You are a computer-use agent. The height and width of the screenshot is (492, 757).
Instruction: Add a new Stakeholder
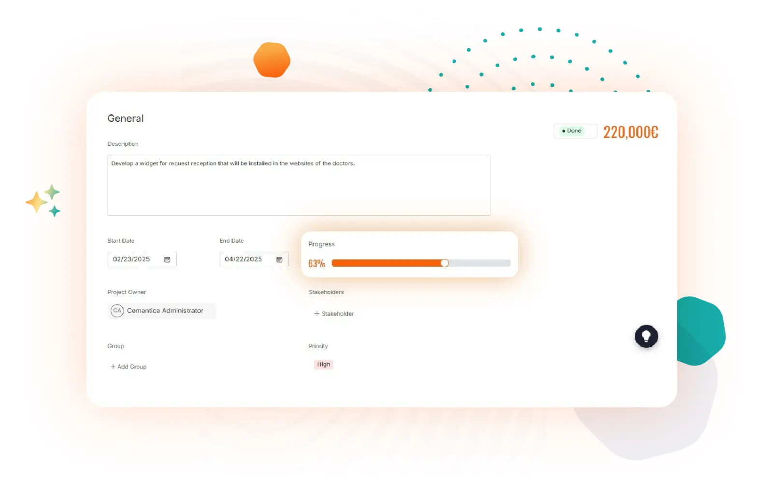coord(334,314)
